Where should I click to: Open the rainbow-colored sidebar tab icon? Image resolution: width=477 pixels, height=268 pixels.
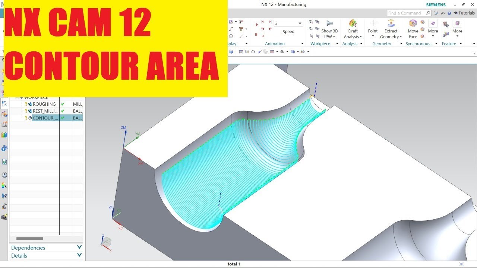pyautogui.click(x=4, y=185)
